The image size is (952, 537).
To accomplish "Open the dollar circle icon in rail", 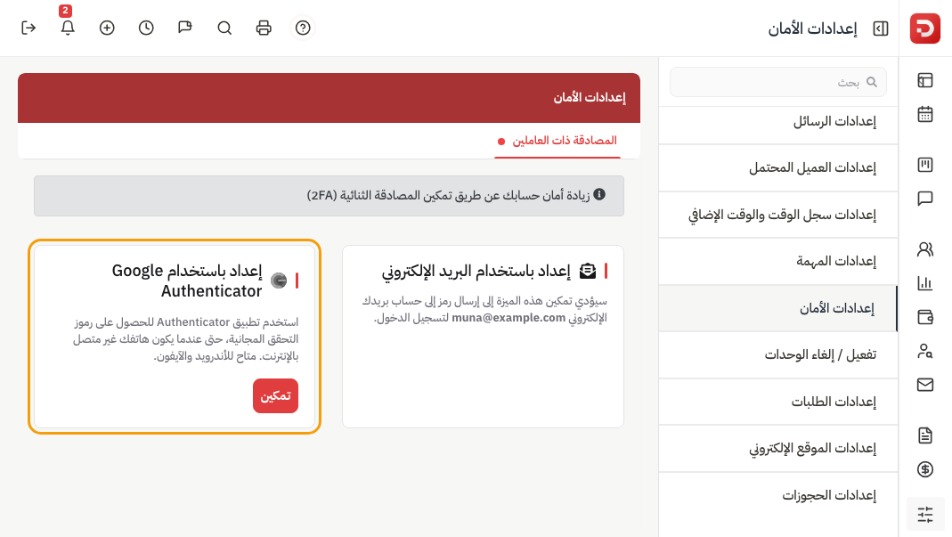I will tap(925, 469).
